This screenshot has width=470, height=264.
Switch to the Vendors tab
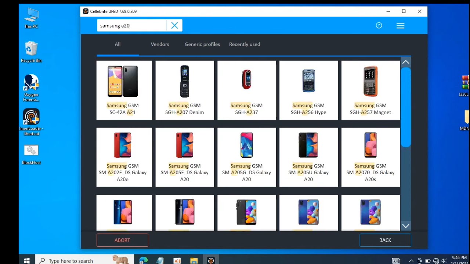click(x=160, y=44)
